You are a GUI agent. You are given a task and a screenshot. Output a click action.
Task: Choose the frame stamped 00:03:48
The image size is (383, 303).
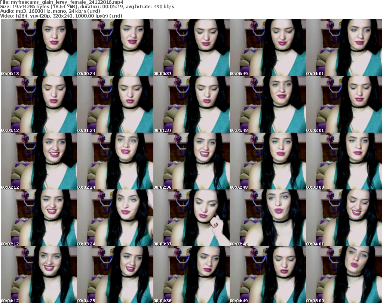(x=268, y=218)
